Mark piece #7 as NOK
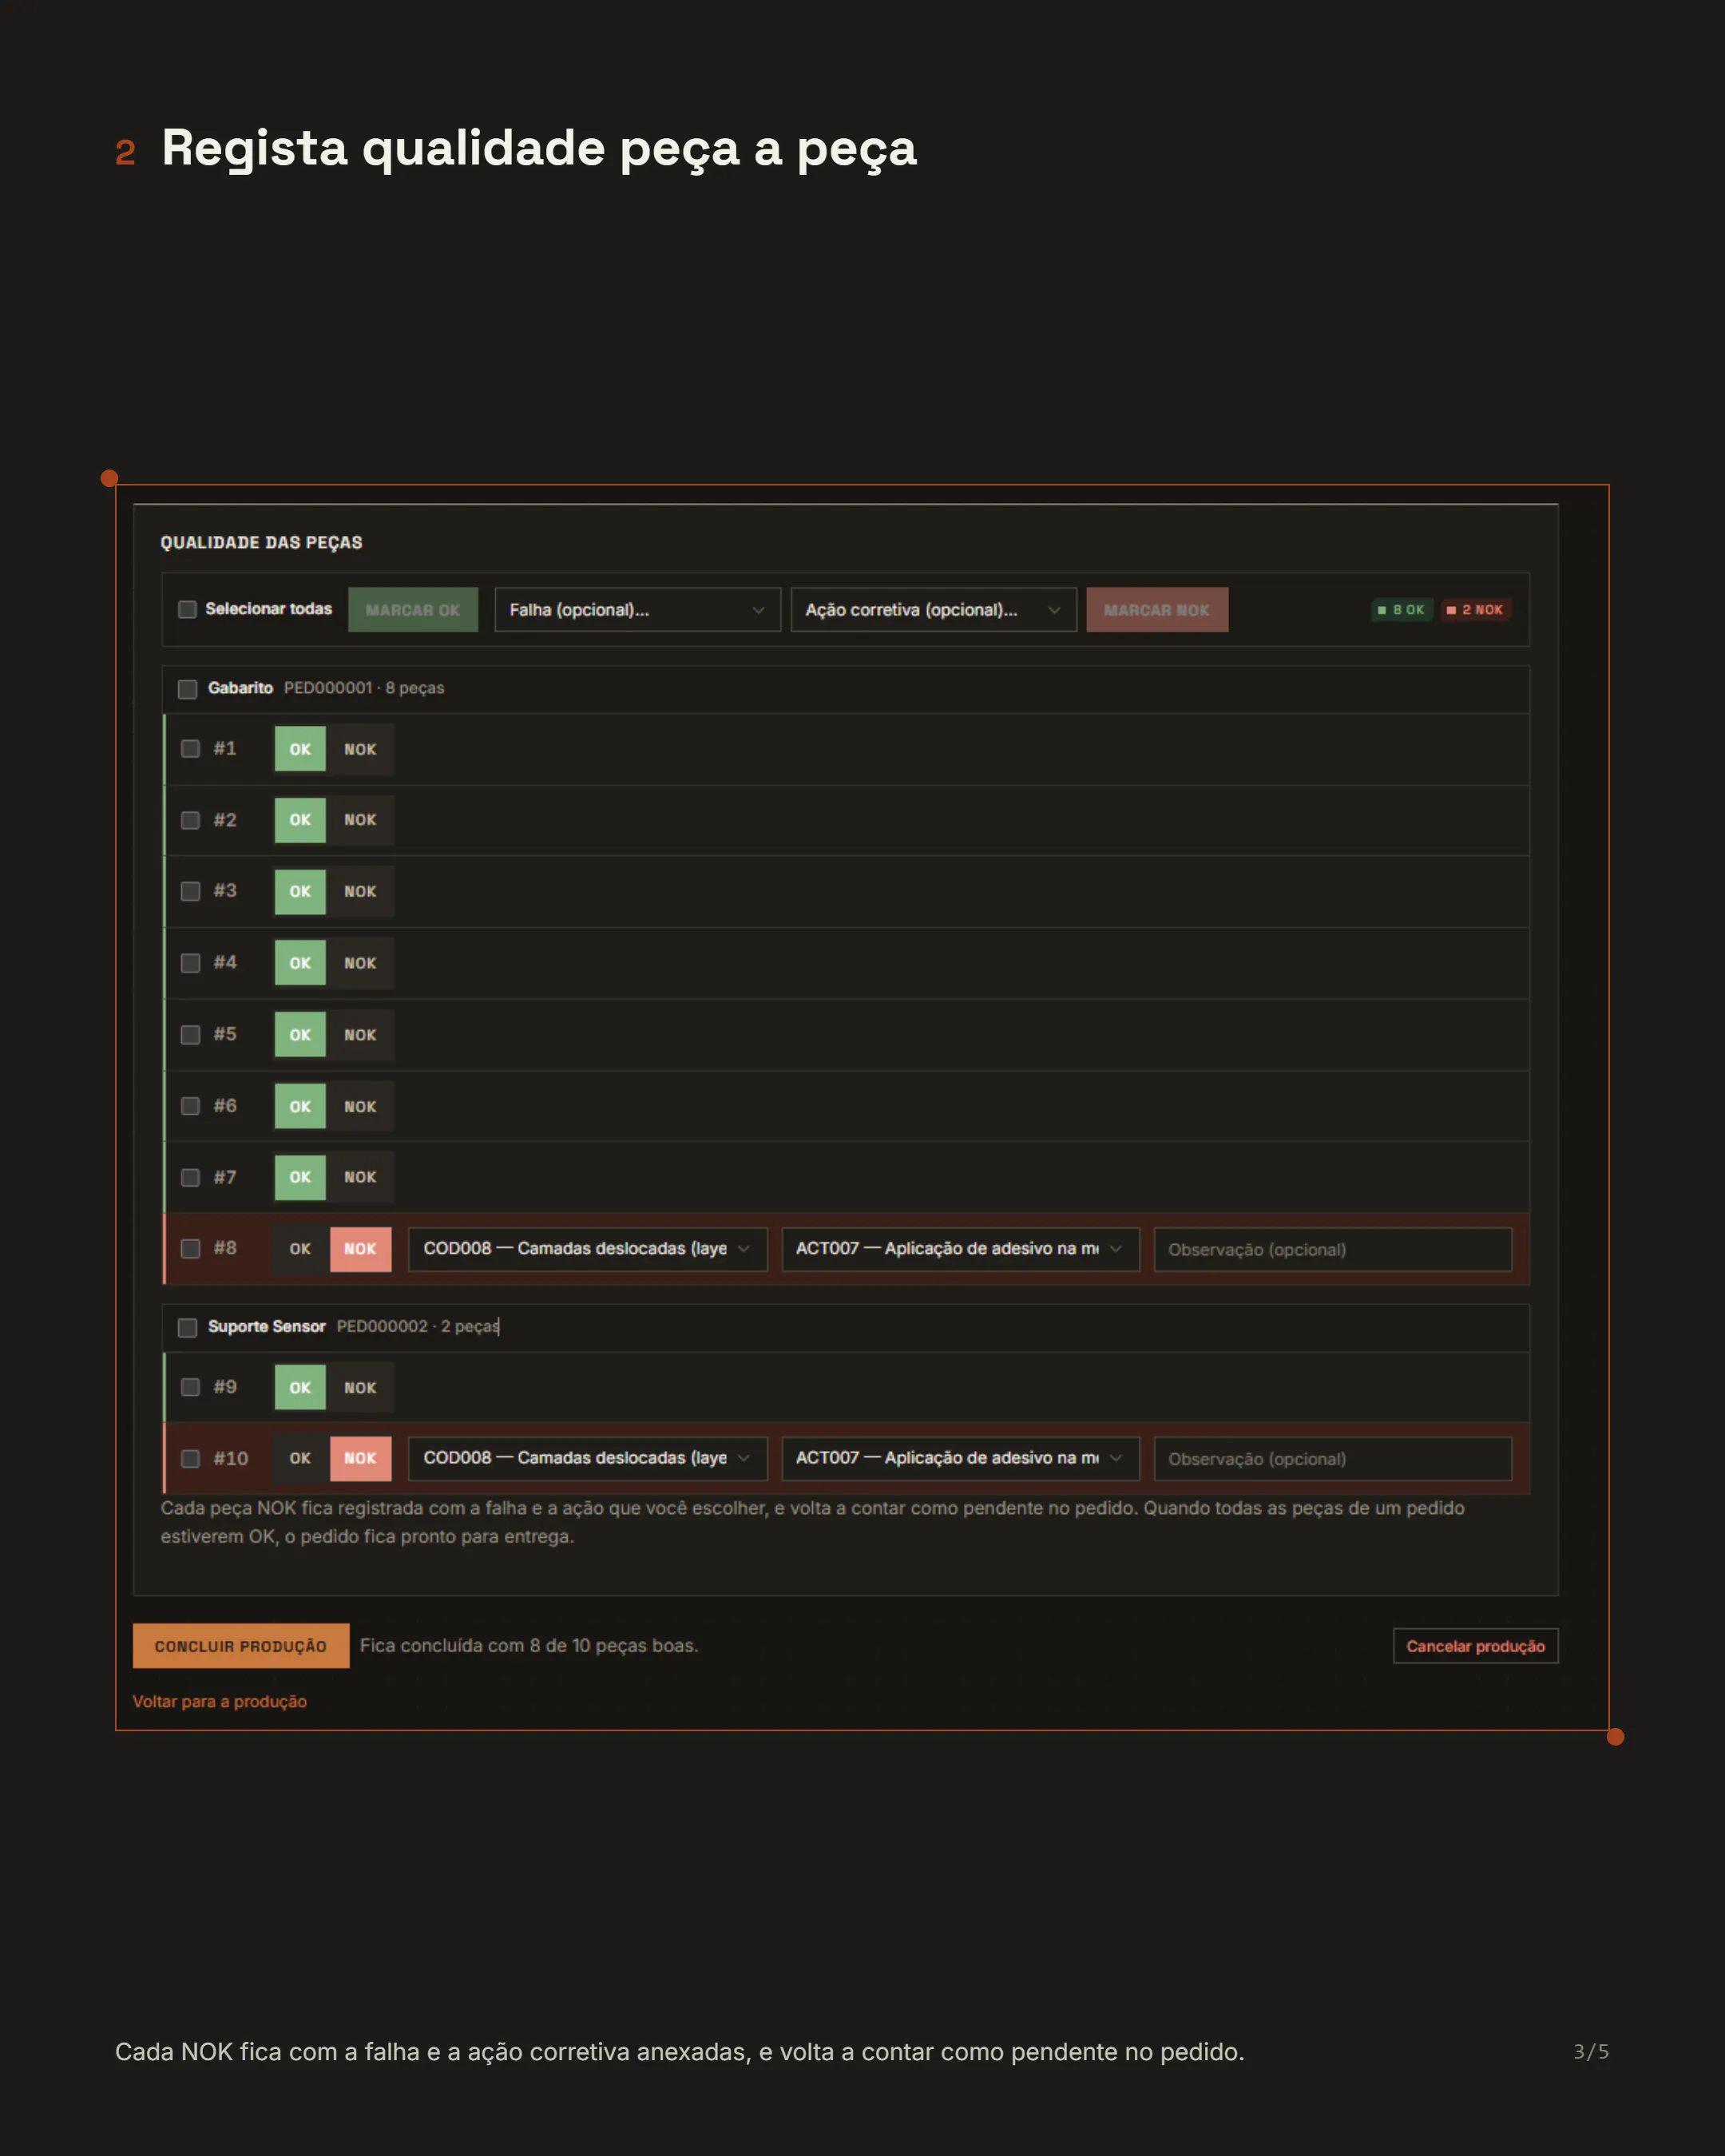 coord(360,1177)
